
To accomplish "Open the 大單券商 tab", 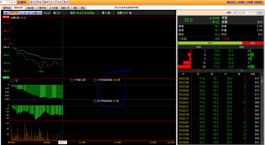I will tap(42, 8).
